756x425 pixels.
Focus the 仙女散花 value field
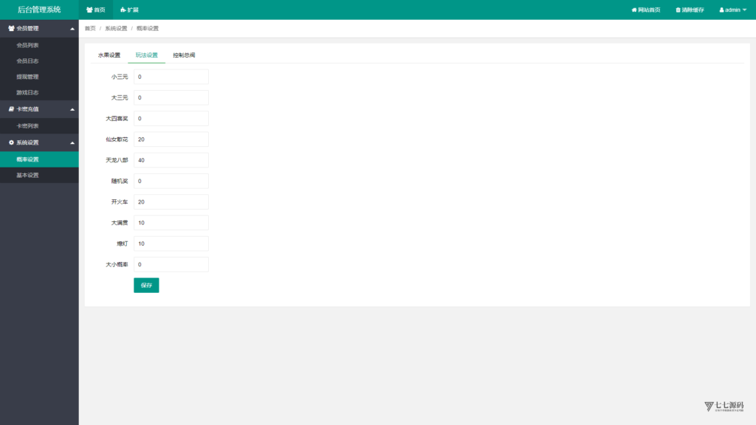171,139
